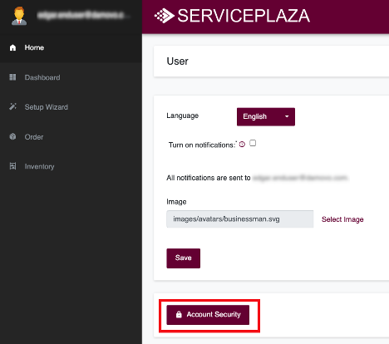The width and height of the screenshot is (389, 344).
Task: Click the notifications info help icon
Action: (242, 145)
